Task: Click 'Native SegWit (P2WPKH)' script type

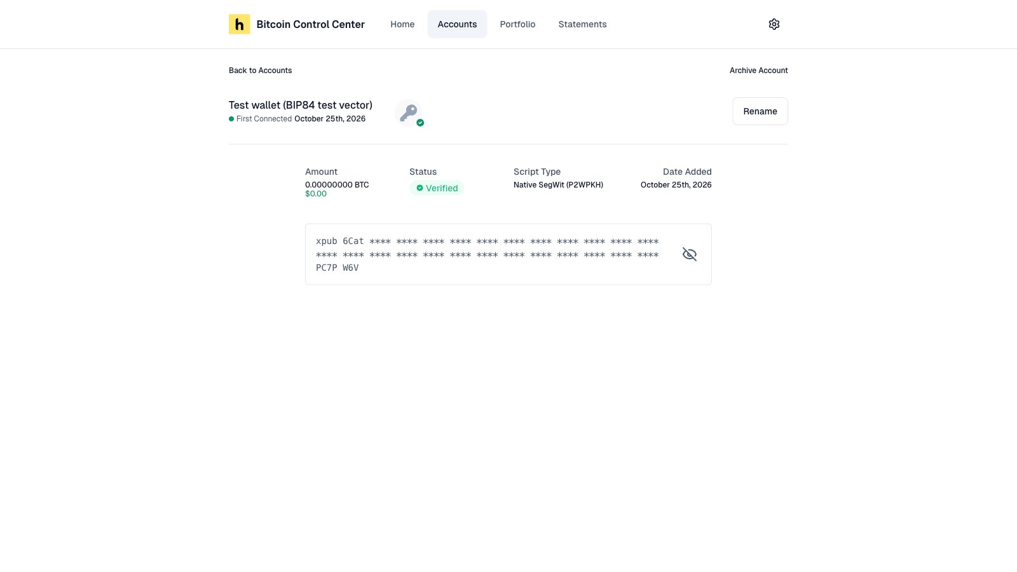Action: (558, 185)
